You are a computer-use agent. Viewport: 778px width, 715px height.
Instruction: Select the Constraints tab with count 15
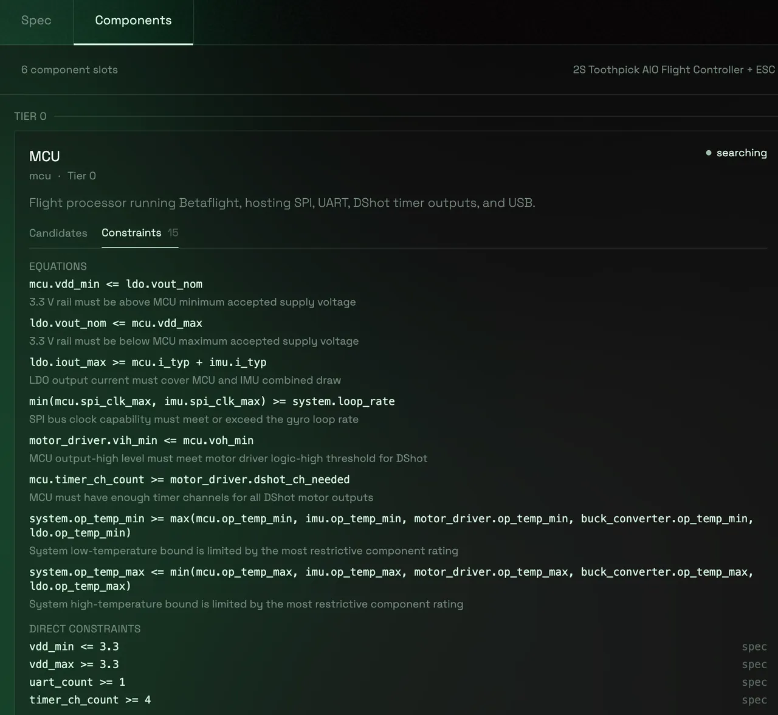[x=140, y=233]
